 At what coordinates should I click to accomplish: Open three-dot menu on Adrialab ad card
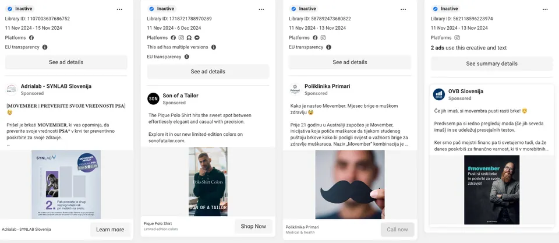click(x=119, y=9)
